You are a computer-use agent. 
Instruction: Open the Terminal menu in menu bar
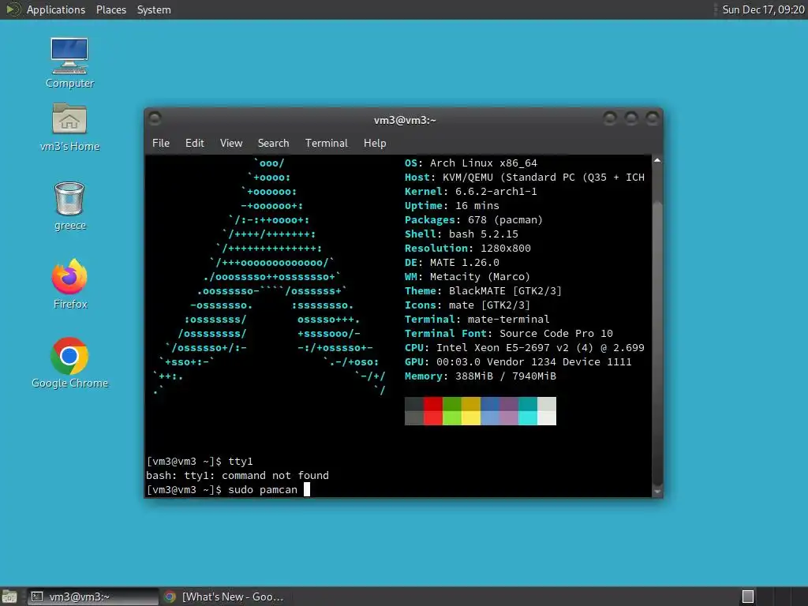326,143
